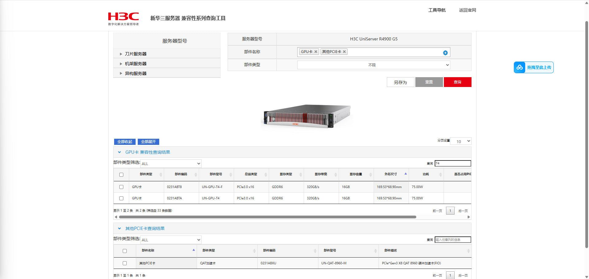Toggle 外形尺寸 column sort arrow
Image resolution: width=589 pixels, height=279 pixels.
(x=406, y=174)
